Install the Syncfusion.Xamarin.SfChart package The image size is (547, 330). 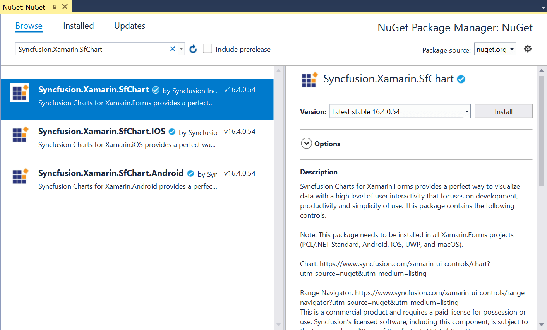click(x=503, y=111)
